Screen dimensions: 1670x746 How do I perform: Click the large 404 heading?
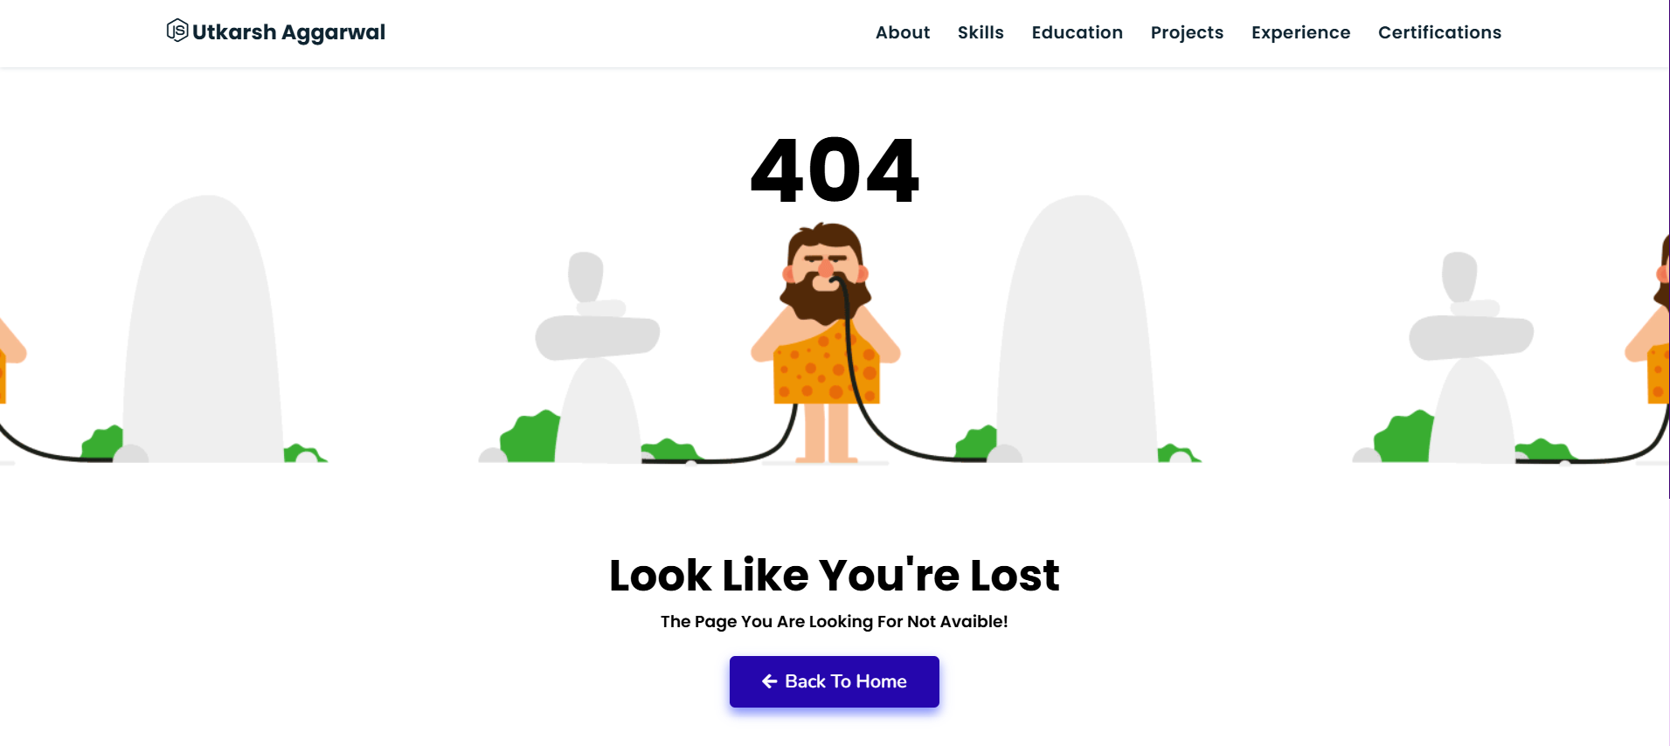click(835, 170)
